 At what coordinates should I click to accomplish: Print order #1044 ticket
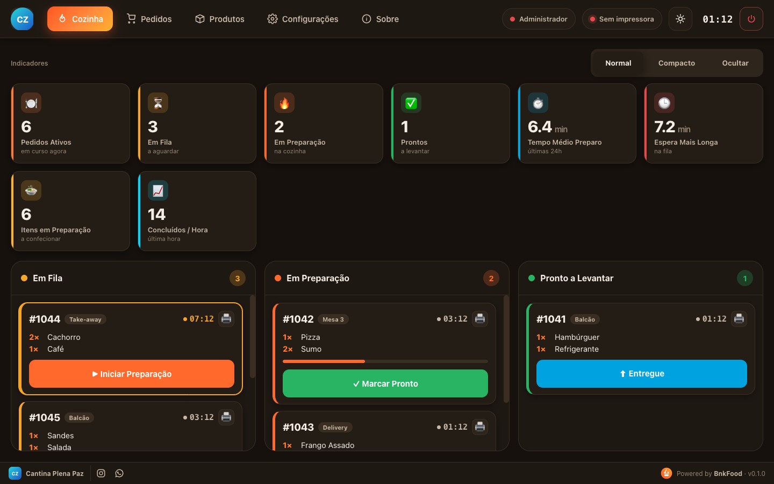pos(226,318)
